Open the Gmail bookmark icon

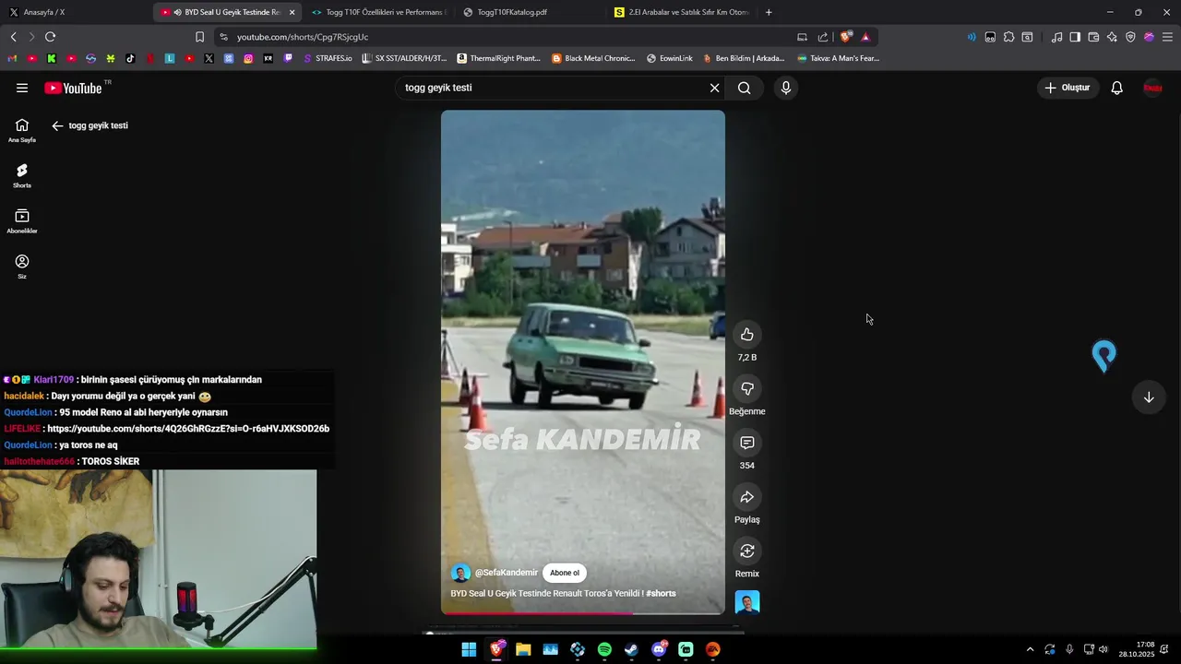pyautogui.click(x=12, y=58)
